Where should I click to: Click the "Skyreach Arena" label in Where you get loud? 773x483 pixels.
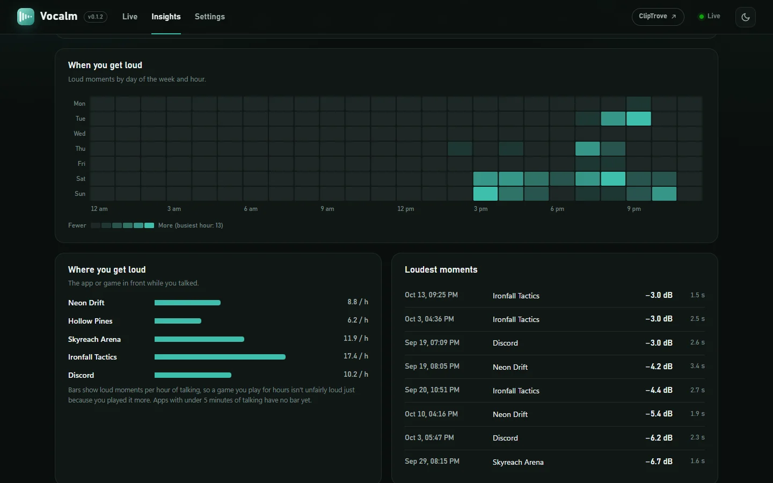pos(94,339)
